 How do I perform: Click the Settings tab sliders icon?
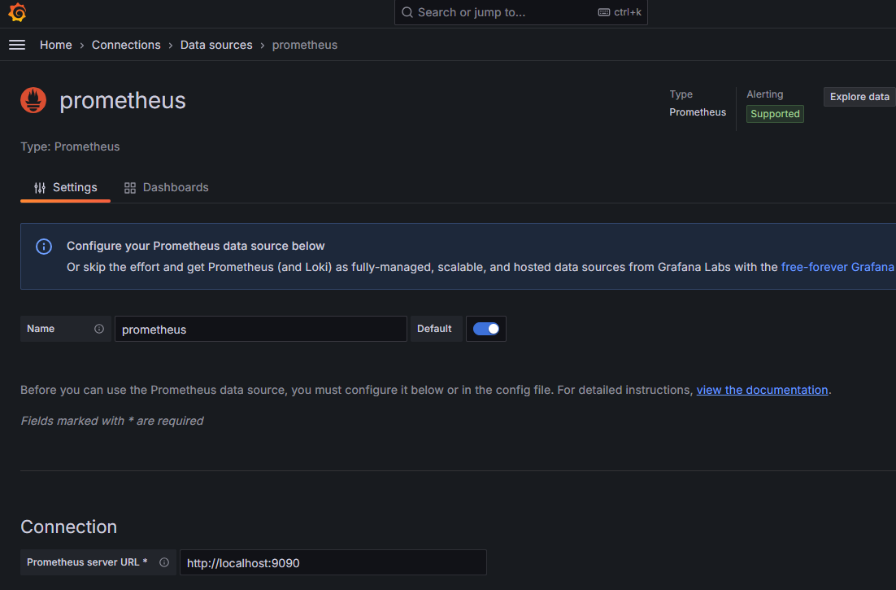click(x=39, y=187)
